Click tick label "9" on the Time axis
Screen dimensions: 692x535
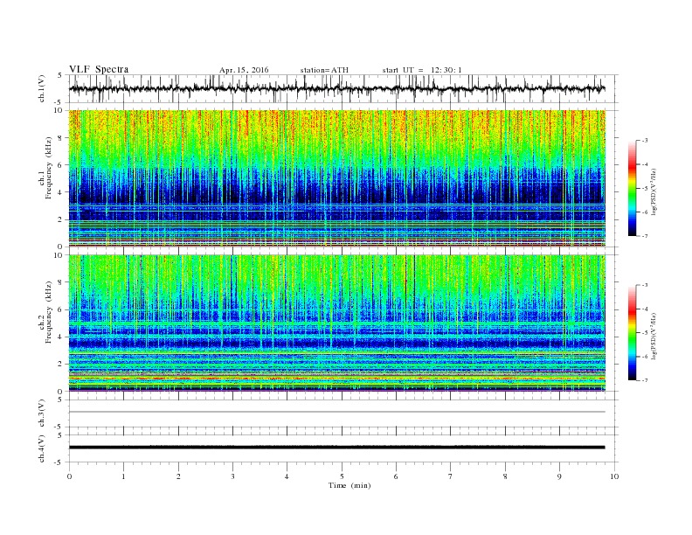pyautogui.click(x=559, y=476)
